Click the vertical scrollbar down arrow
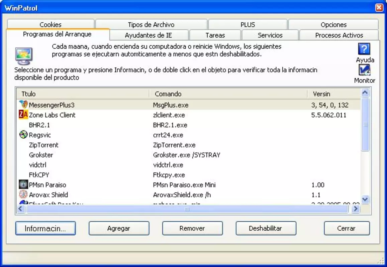Screen dimensions: 387x267 pyautogui.click(x=365, y=199)
